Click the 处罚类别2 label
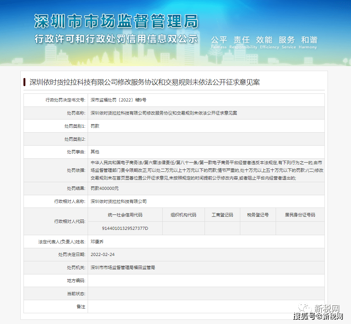Image resolution: width=351 pixels, height=324 pixels. (x=75, y=139)
